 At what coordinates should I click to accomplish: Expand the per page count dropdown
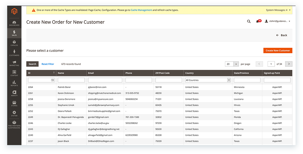[236, 64]
